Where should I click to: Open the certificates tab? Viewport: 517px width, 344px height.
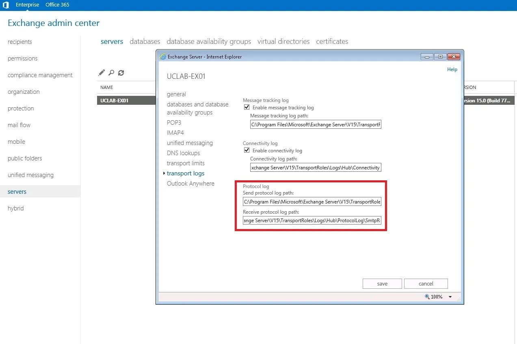point(332,41)
